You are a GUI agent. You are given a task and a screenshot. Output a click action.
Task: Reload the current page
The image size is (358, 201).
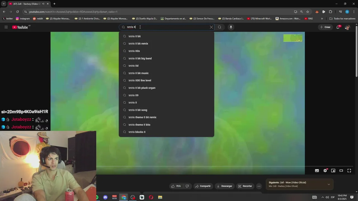coord(17,12)
